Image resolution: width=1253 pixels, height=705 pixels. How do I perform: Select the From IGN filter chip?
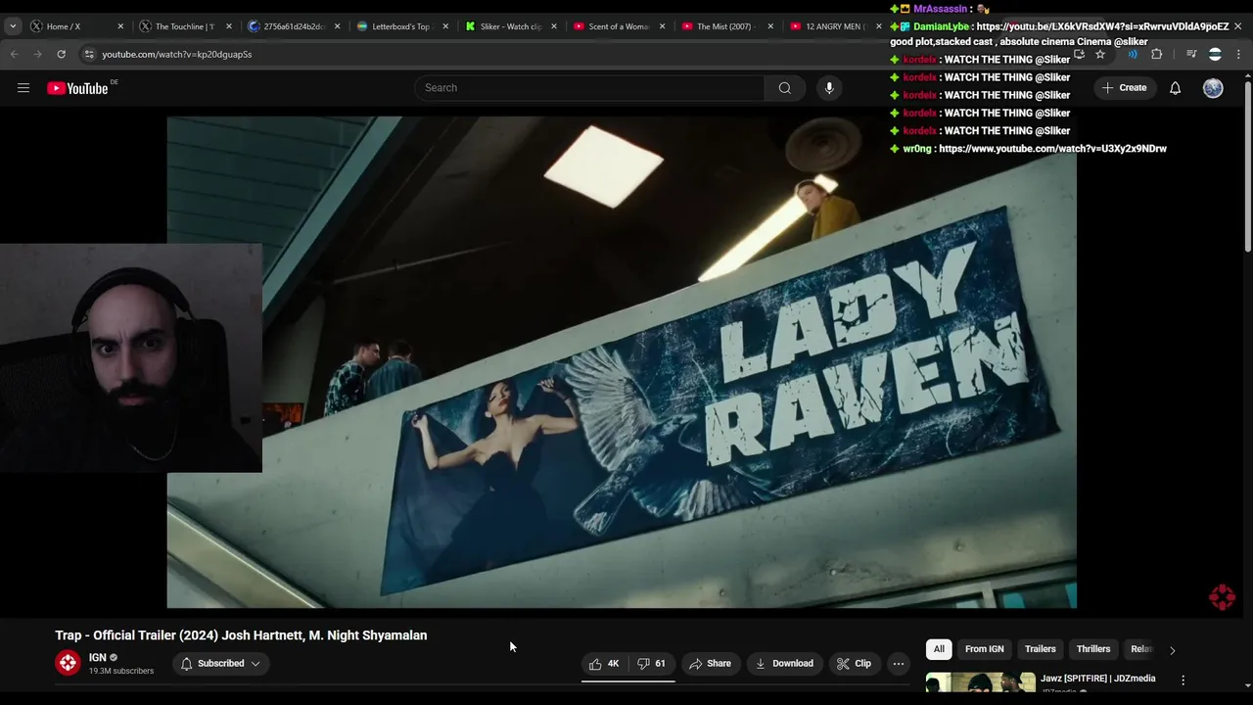(x=984, y=649)
